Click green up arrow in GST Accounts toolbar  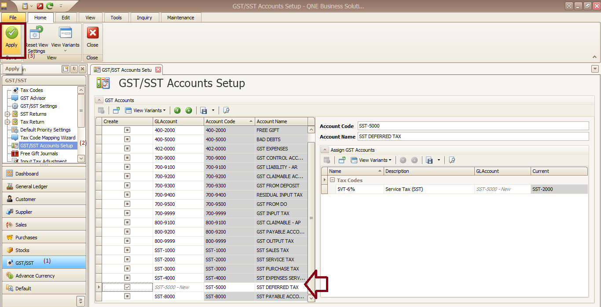click(177, 110)
